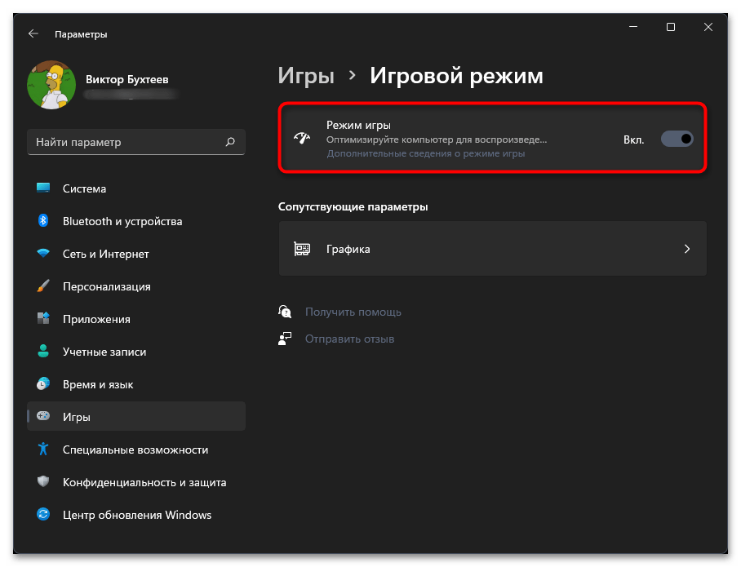
Task: Click the breadcrumb chevron separator
Action: click(352, 75)
